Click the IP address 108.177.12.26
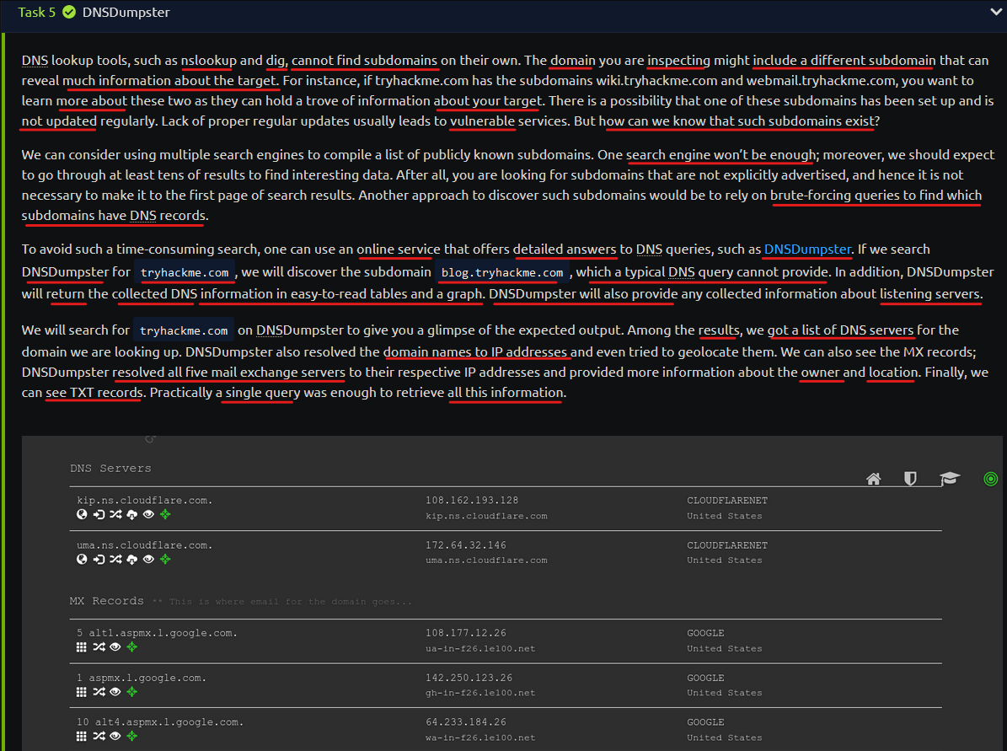The image size is (1007, 751). (466, 634)
